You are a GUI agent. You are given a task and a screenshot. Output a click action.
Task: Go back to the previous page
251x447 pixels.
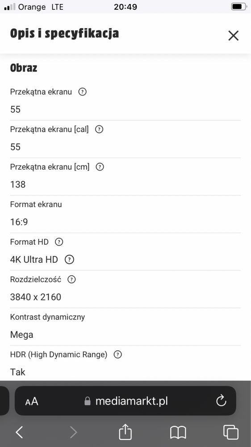click(x=19, y=432)
